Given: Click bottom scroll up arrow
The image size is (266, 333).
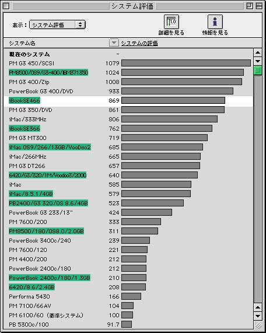Looking at the screenshot, I should [258, 307].
